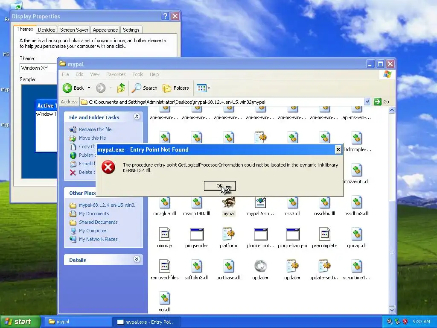437x328 pixels.
Task: Click OK in the Entry Point Not Found dialog
Action: click(x=220, y=186)
